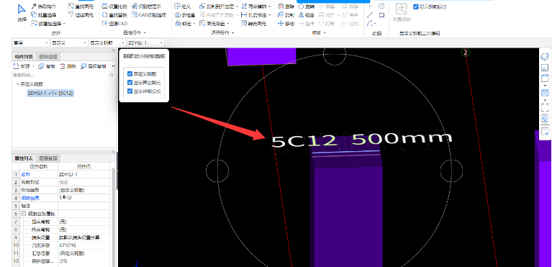552x267 pixels.
Task: Collapse the 自定义钢筋 tree node
Action: tap(18, 84)
